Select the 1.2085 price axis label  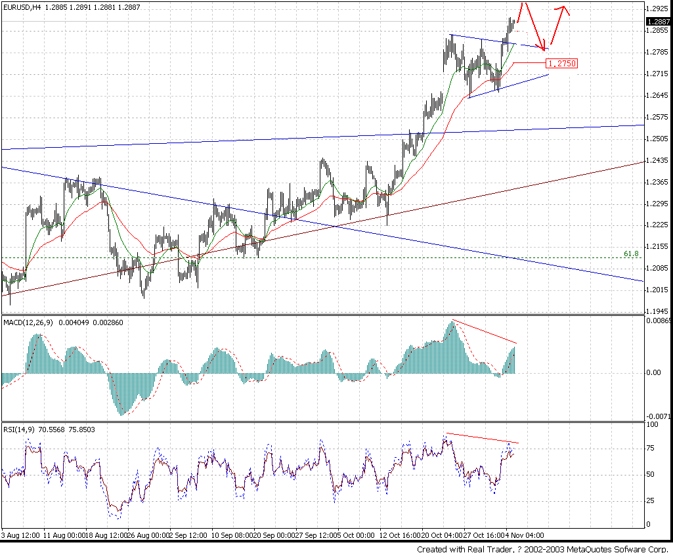[x=659, y=269]
